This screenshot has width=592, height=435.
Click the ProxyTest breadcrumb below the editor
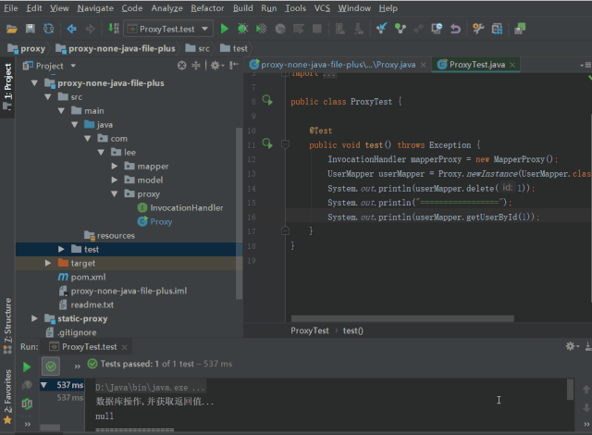[x=310, y=330]
